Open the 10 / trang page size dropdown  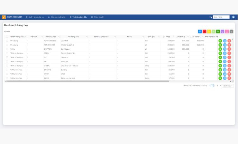coord(228,86)
